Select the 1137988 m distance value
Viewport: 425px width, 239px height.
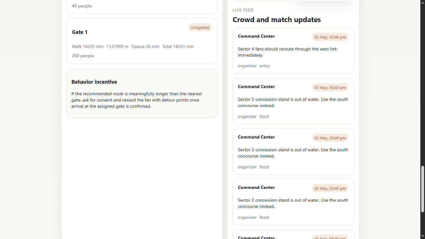pyautogui.click(x=117, y=46)
